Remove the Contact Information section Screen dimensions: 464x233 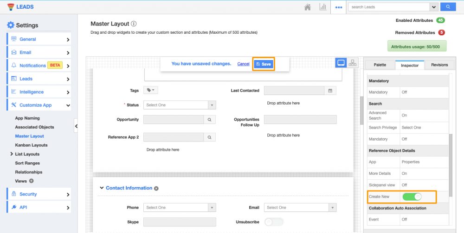click(x=156, y=189)
